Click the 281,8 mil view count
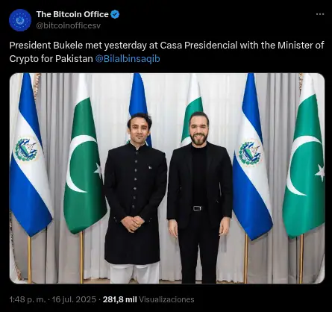 click(x=120, y=299)
